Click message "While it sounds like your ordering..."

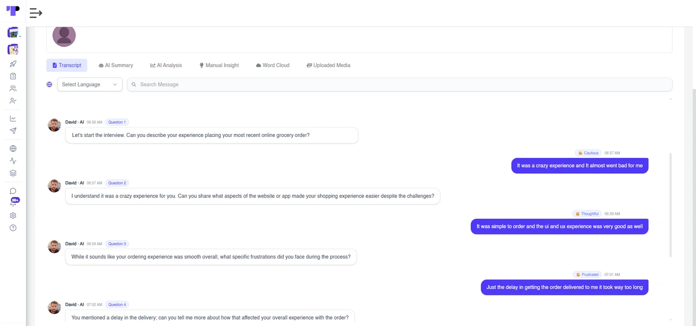point(211,257)
